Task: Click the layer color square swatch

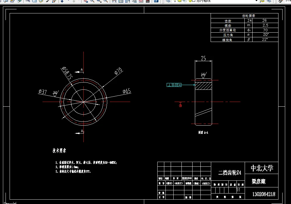Action: (x=194, y=1)
